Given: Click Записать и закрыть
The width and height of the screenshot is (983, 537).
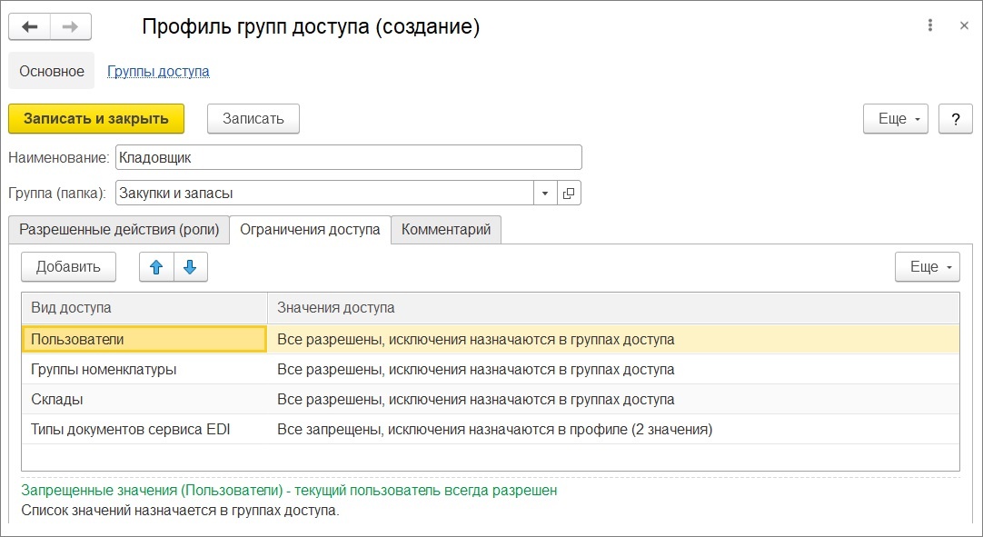Looking at the screenshot, I should pos(96,119).
